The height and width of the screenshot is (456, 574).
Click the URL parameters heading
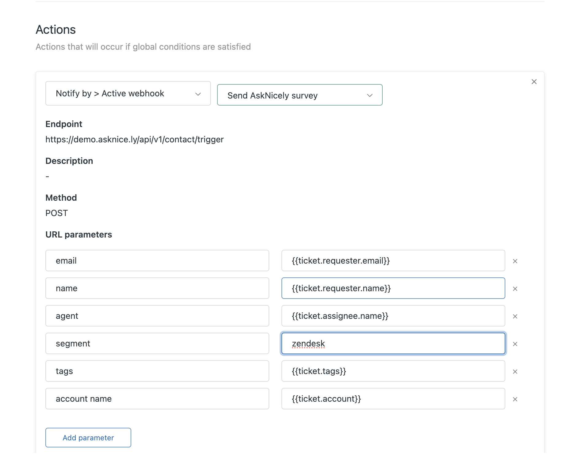point(79,234)
